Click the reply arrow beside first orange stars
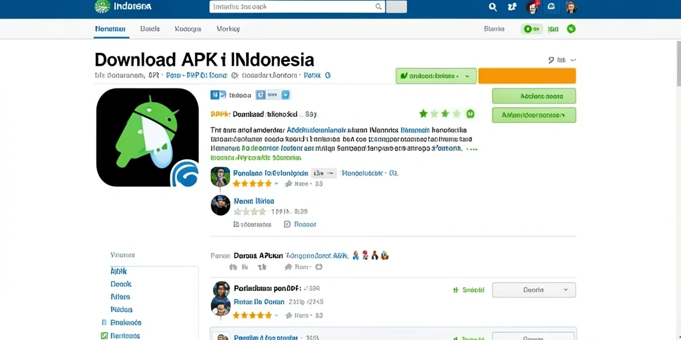This screenshot has width=681, height=340. [x=288, y=184]
